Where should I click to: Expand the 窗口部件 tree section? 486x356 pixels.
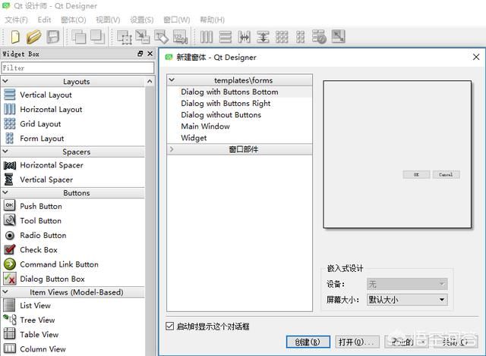(x=172, y=149)
